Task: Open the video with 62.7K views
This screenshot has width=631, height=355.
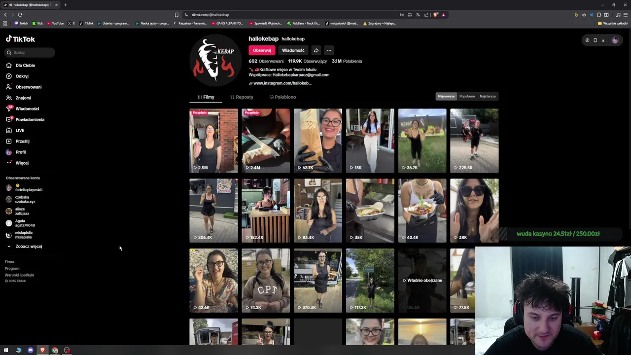Action: 318,141
